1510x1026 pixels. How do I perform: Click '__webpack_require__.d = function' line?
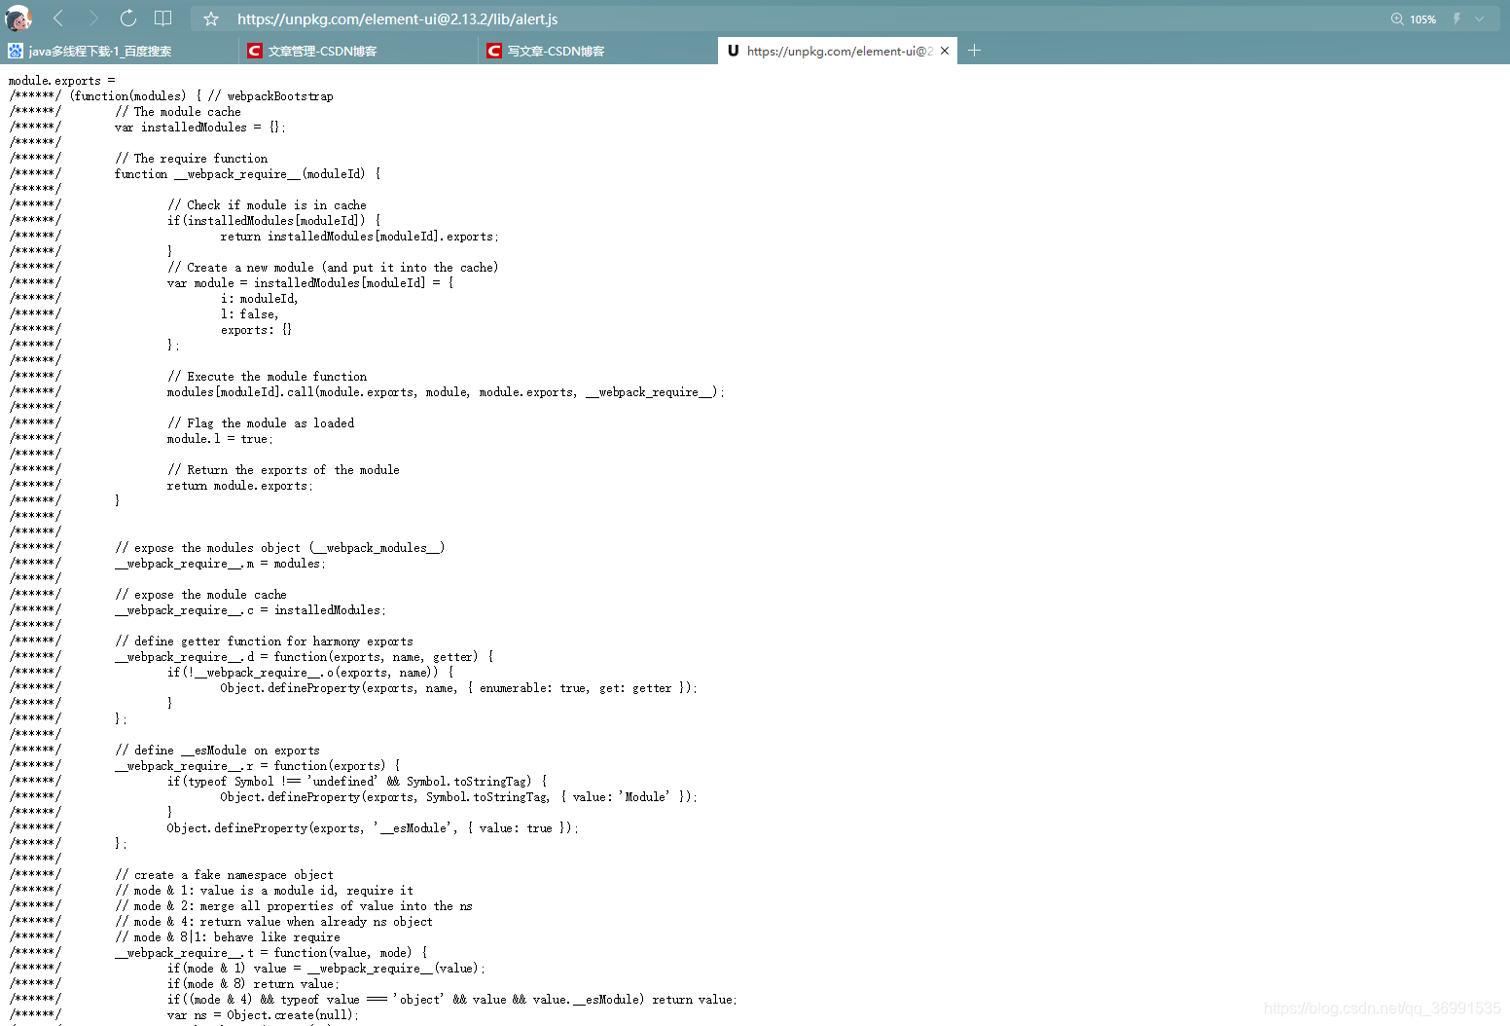click(305, 657)
